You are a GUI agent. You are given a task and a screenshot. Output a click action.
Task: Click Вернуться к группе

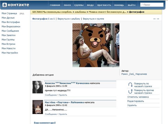click(x=93, y=19)
